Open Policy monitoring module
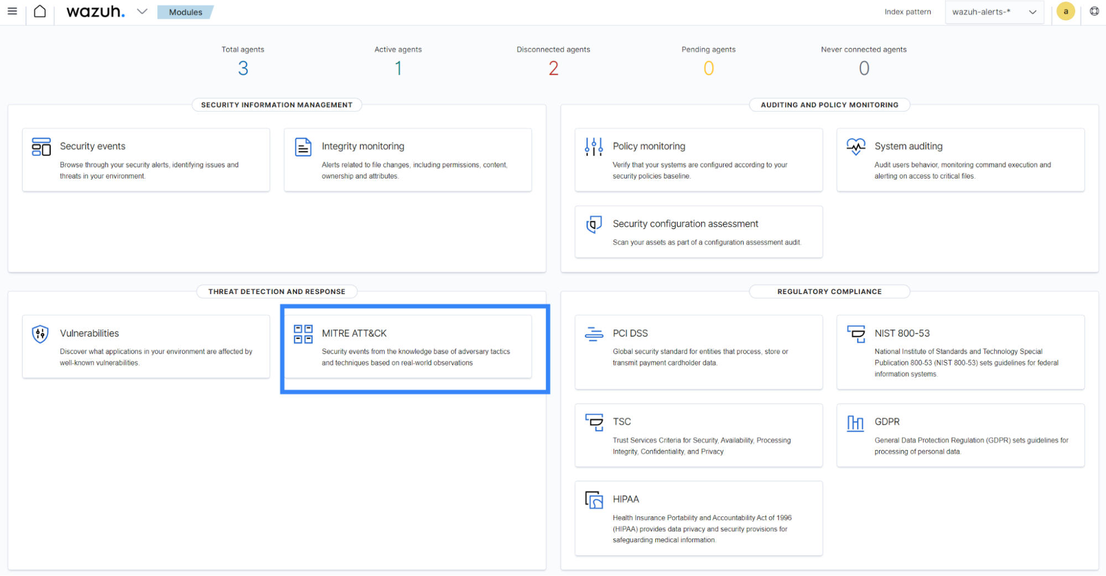 point(699,160)
